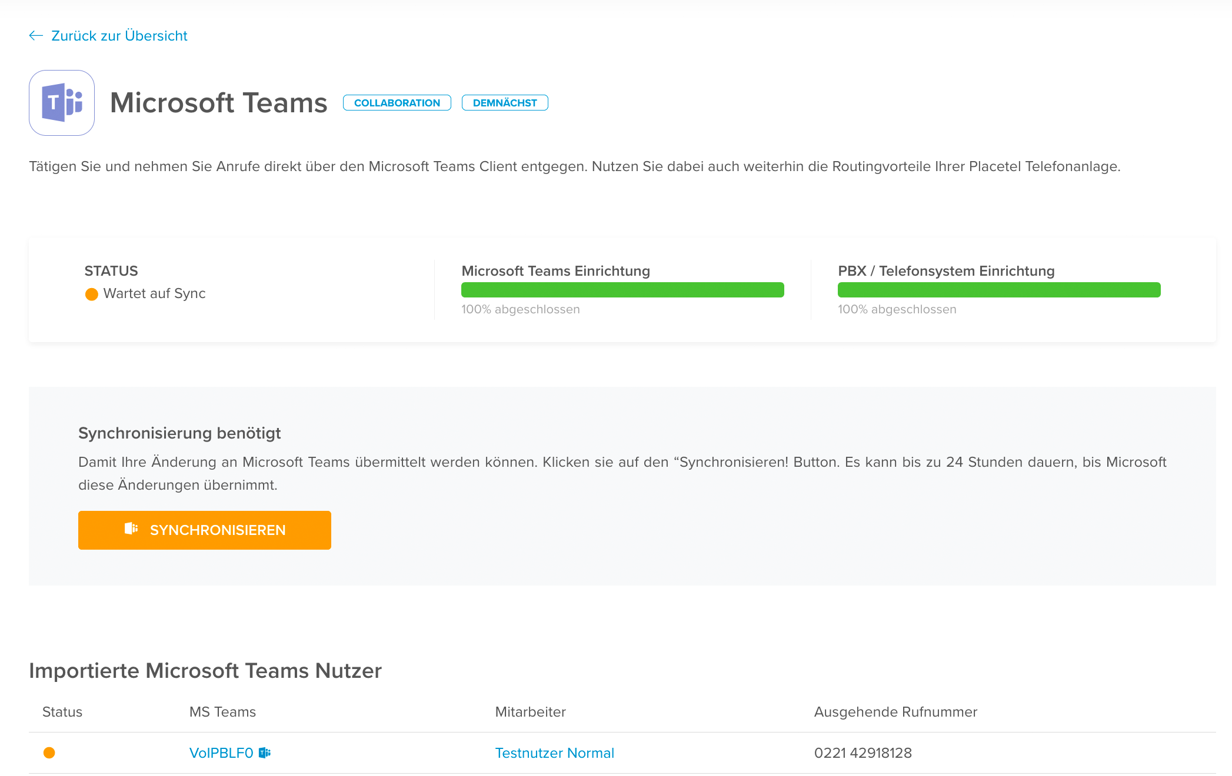Click Teams icon inside Synchronisieren button
The width and height of the screenshot is (1232, 776).
point(131,529)
